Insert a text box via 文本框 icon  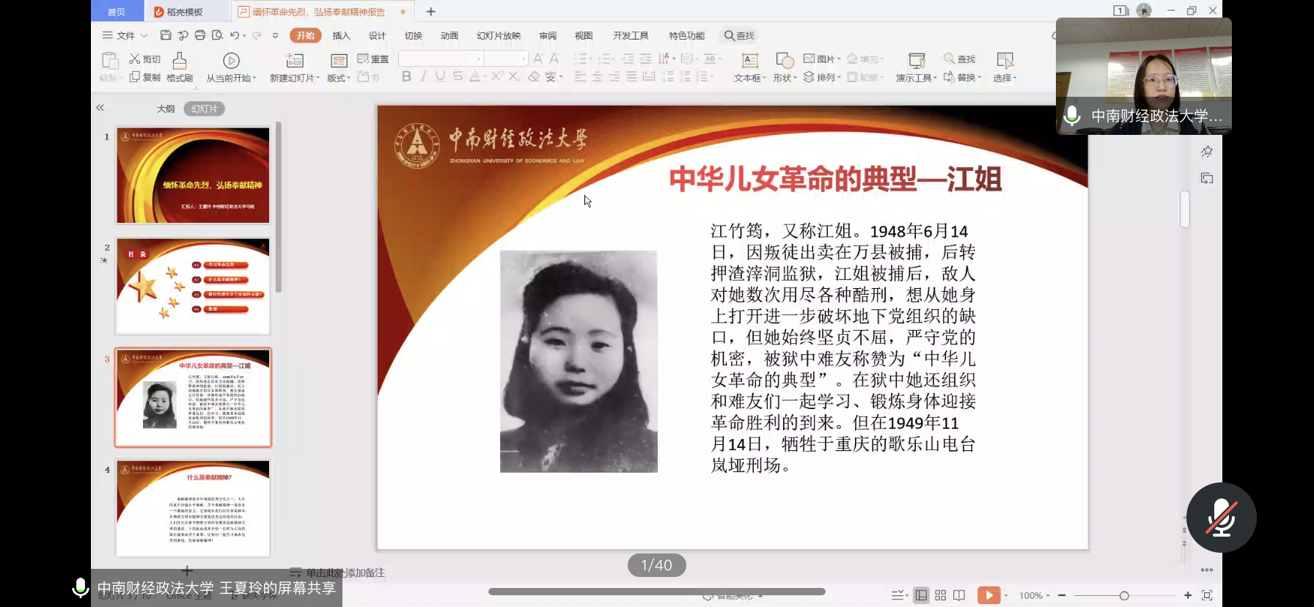[x=749, y=61]
